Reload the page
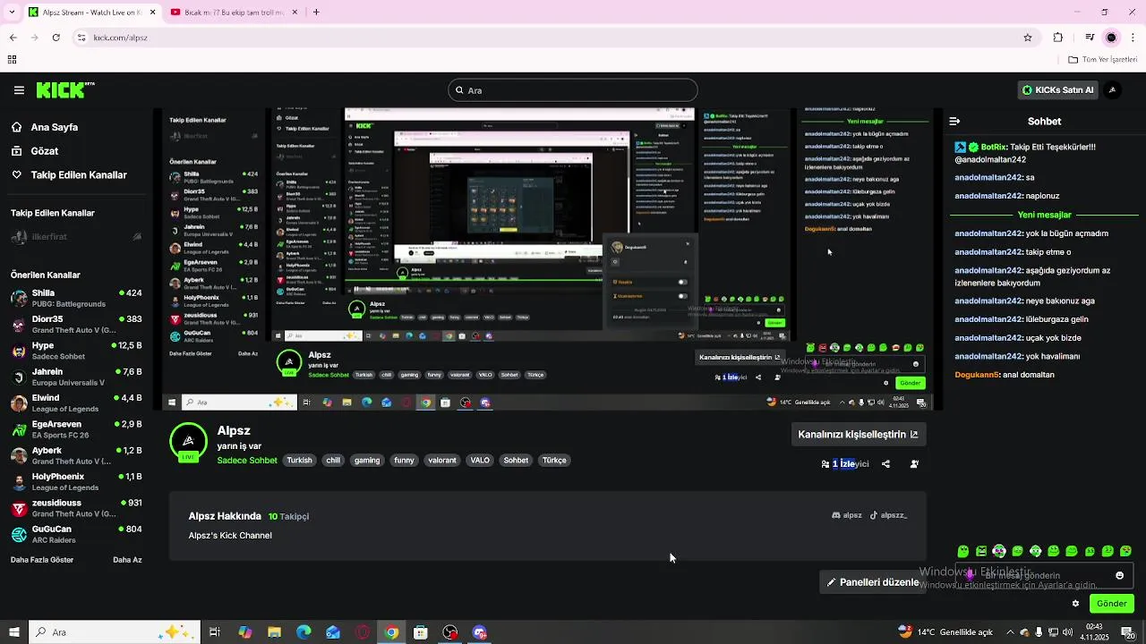This screenshot has width=1146, height=644. (56, 38)
